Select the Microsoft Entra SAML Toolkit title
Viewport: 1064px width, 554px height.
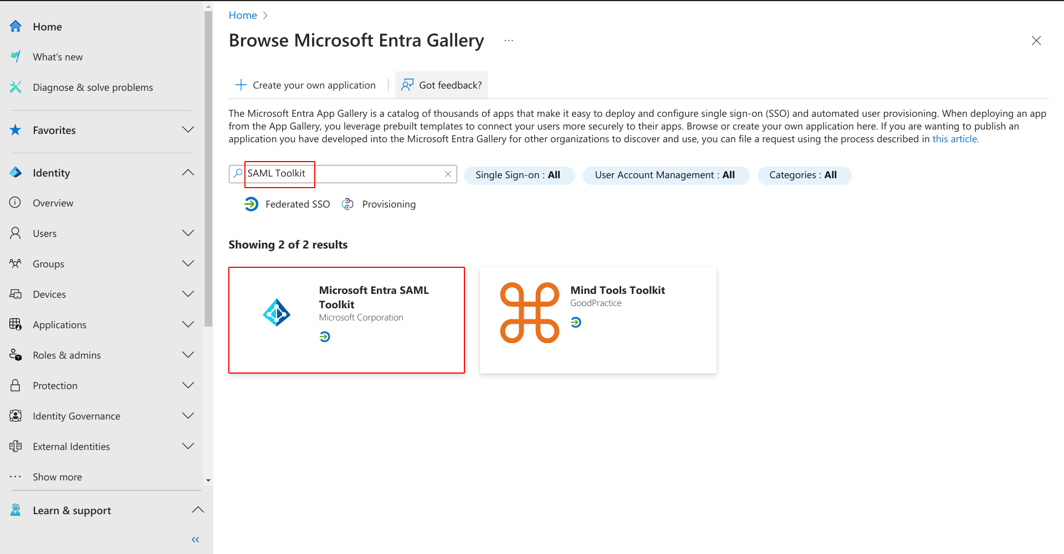click(x=374, y=297)
